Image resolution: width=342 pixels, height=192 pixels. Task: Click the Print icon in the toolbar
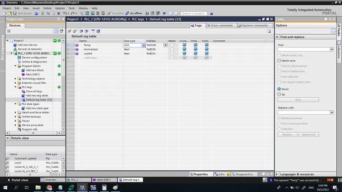tap(36, 13)
